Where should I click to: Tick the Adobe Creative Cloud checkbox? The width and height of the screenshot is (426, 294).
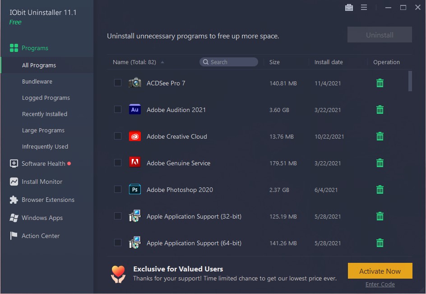point(118,136)
